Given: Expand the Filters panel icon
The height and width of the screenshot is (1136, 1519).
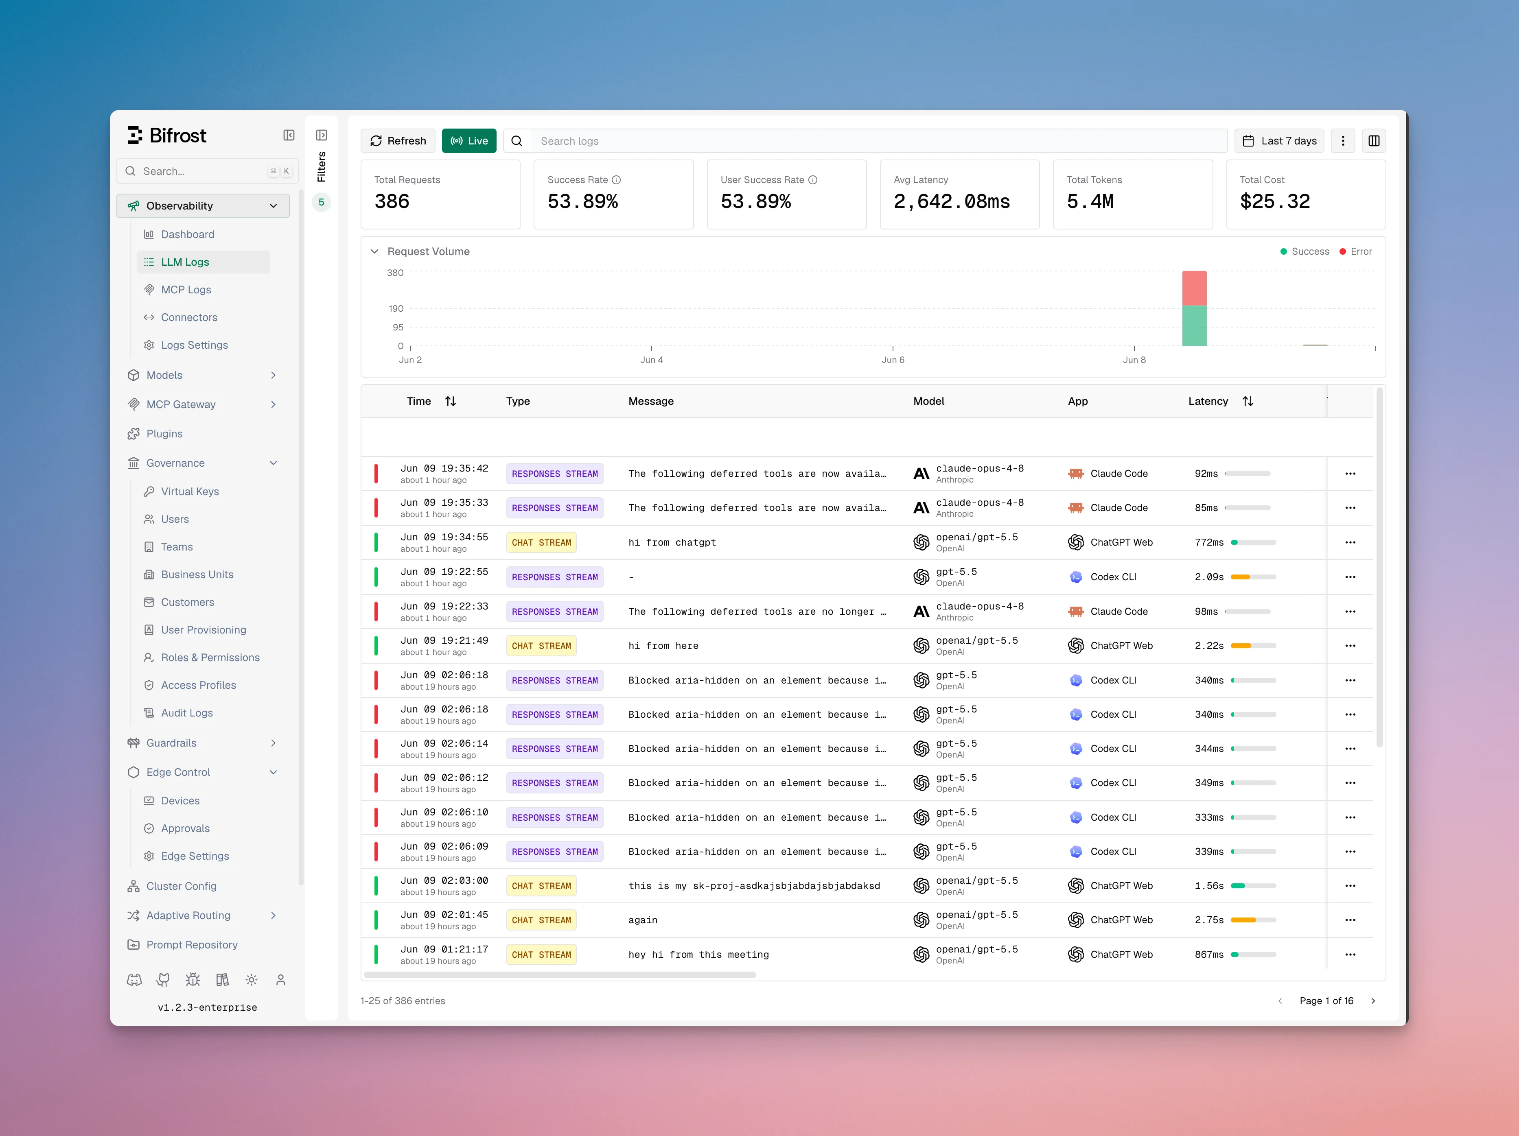Looking at the screenshot, I should click(322, 135).
